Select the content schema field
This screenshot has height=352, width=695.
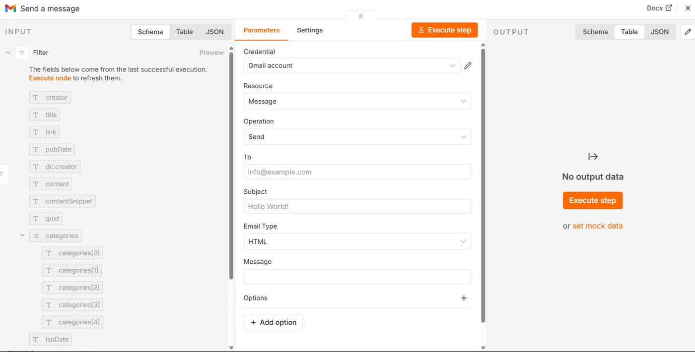tap(51, 184)
